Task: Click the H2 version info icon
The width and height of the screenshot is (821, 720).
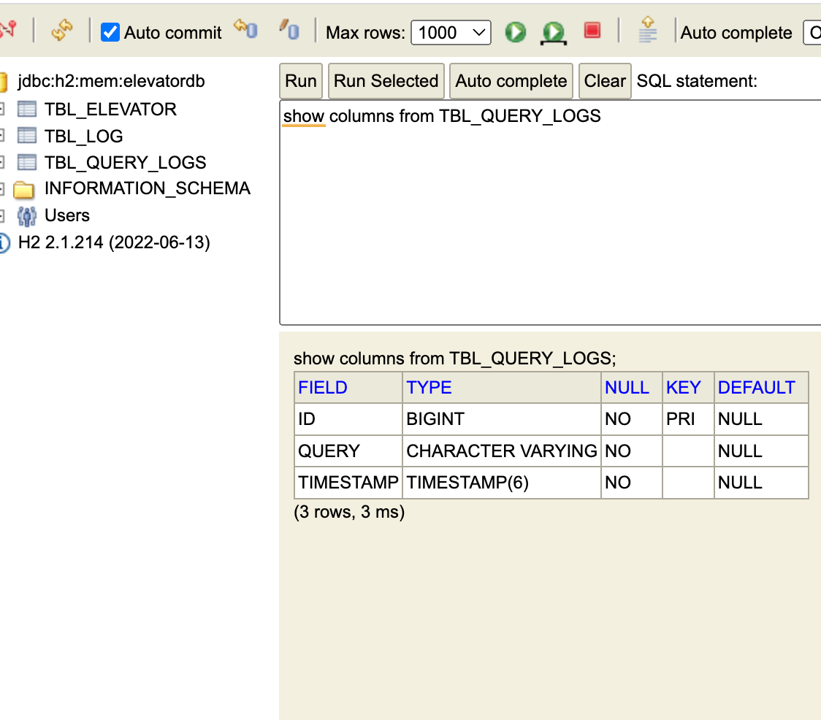Action: 4,243
